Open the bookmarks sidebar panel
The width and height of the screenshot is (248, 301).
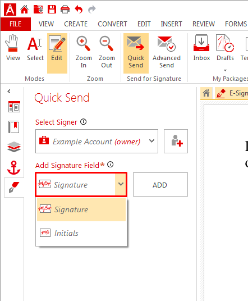click(14, 127)
